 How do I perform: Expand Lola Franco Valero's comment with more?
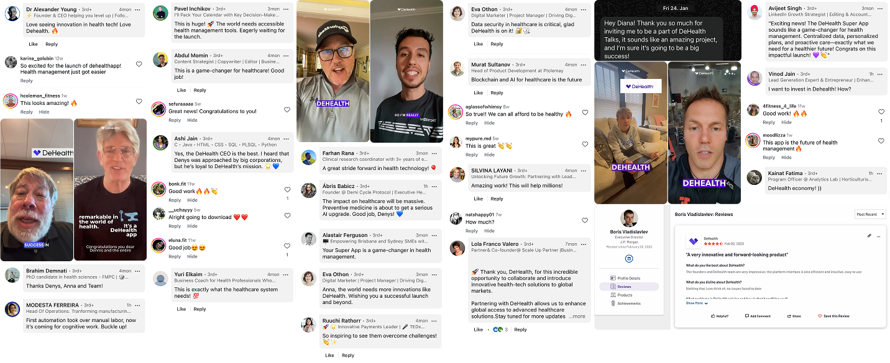click(579, 316)
